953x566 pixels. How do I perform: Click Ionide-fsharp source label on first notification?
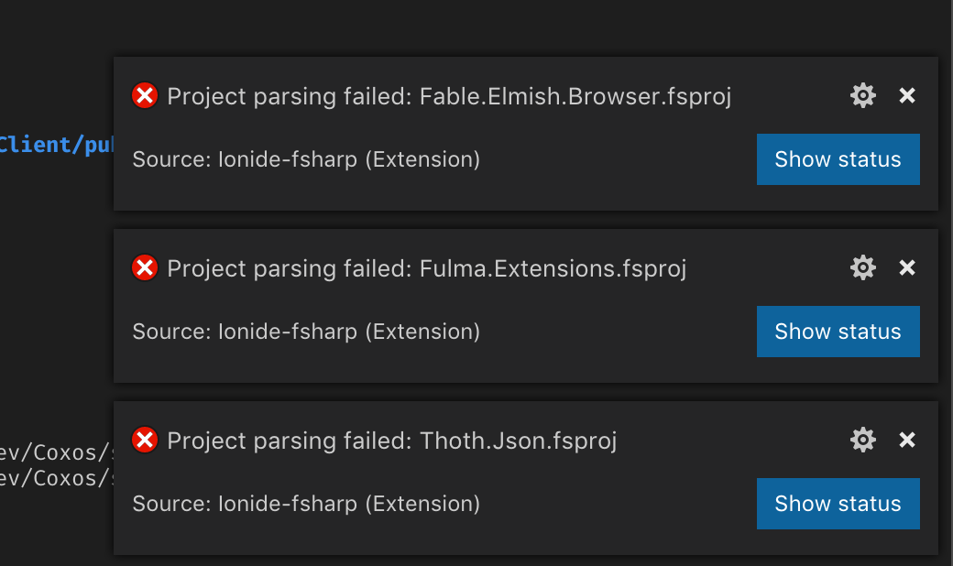pos(306,159)
